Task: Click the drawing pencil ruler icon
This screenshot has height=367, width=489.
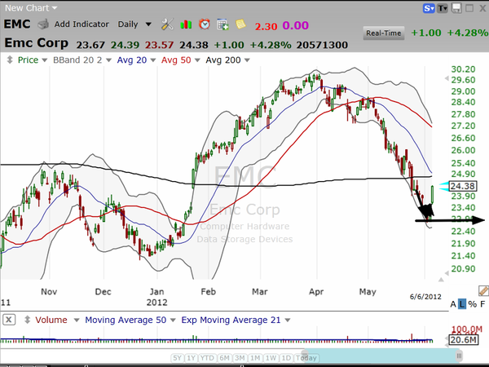Action: [483, 291]
